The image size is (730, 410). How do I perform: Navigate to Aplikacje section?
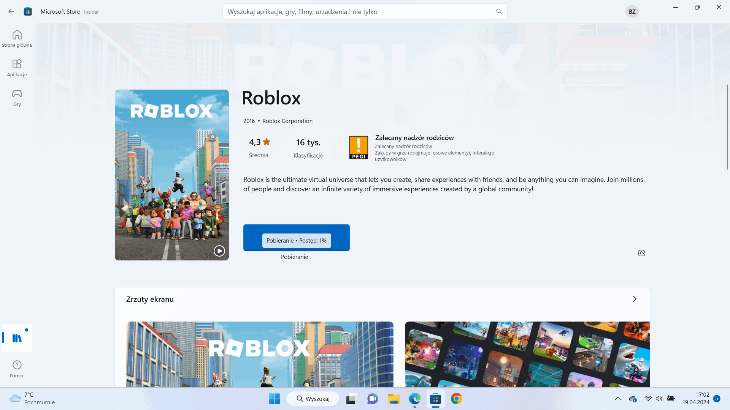coord(17,68)
